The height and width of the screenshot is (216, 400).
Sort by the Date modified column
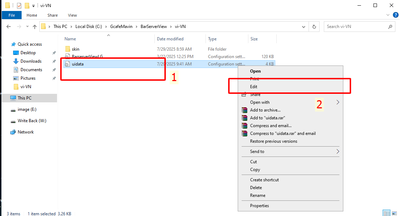tap(170, 39)
